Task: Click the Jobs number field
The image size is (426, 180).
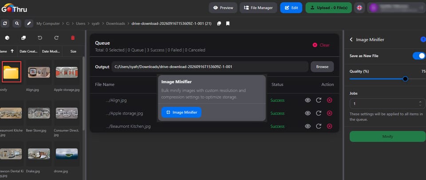Action: 387,103
